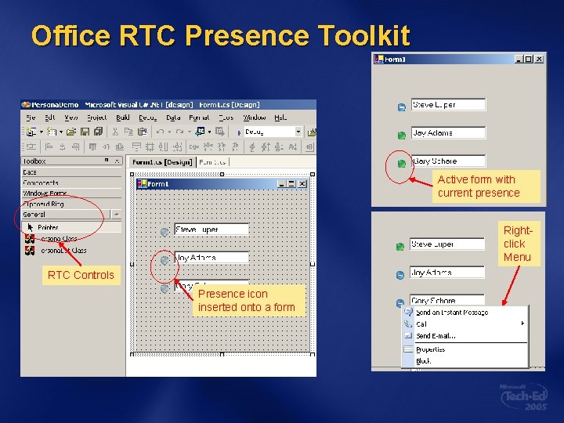The height and width of the screenshot is (423, 564).
Task: Open the File menu
Action: coord(31,117)
